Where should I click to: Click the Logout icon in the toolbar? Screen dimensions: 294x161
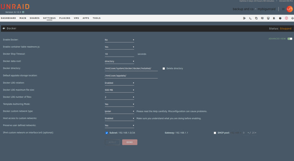click(244, 18)
